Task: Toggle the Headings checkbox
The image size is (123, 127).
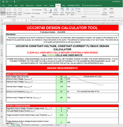Action: coord(33,13)
